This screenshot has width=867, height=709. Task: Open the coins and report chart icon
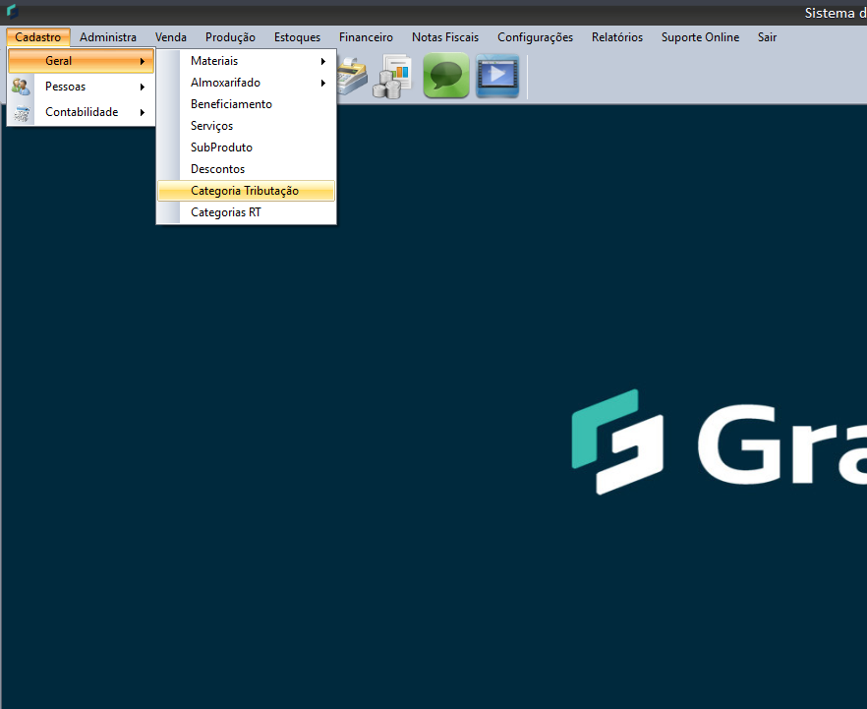pos(396,77)
